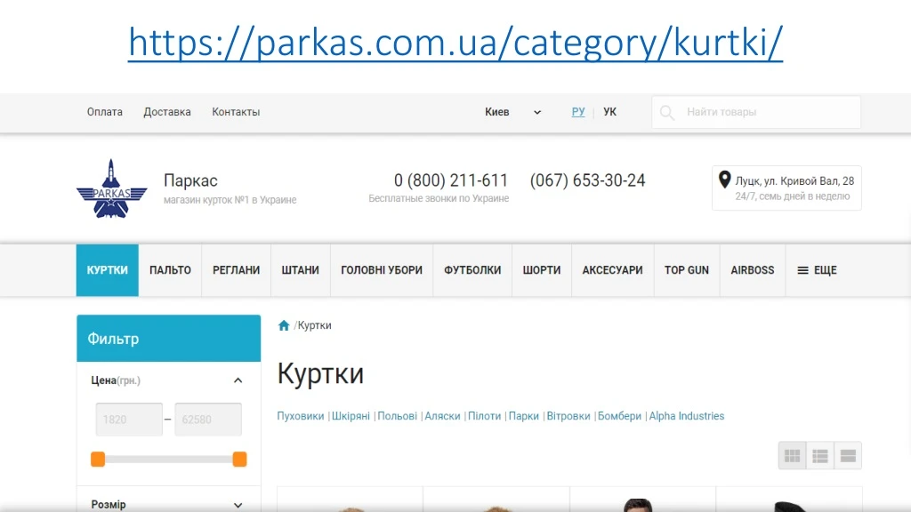This screenshot has height=512, width=911.
Task: Click the map pin location icon
Action: click(724, 180)
